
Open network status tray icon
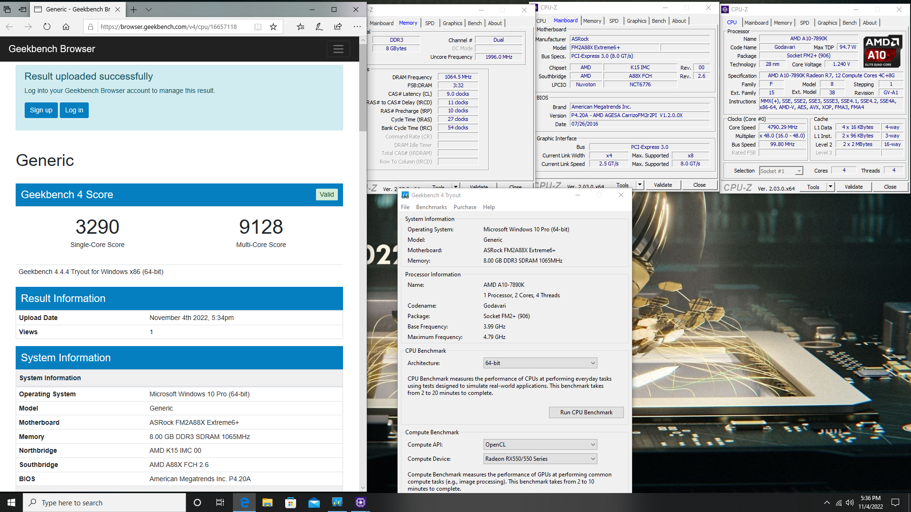pos(839,503)
